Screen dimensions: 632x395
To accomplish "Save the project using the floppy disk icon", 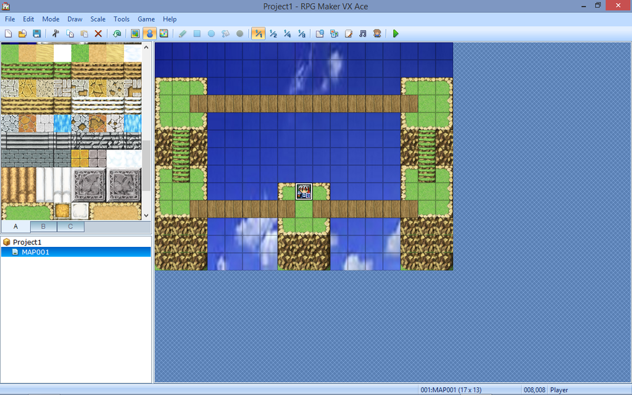I will [36, 33].
